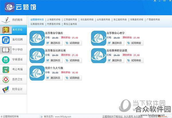
Task: Open official homepage link www.365ytg.com
Action: 63,117
